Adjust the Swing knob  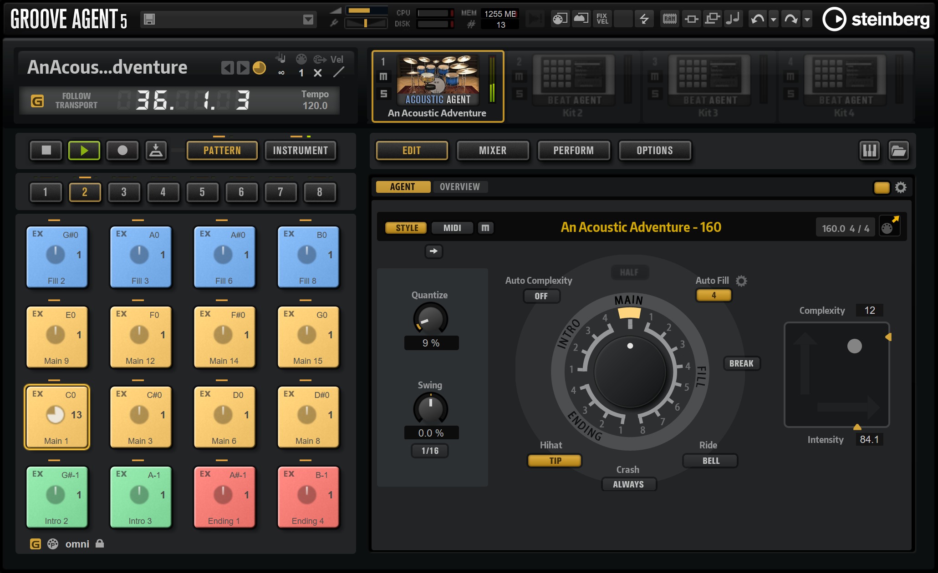[430, 408]
